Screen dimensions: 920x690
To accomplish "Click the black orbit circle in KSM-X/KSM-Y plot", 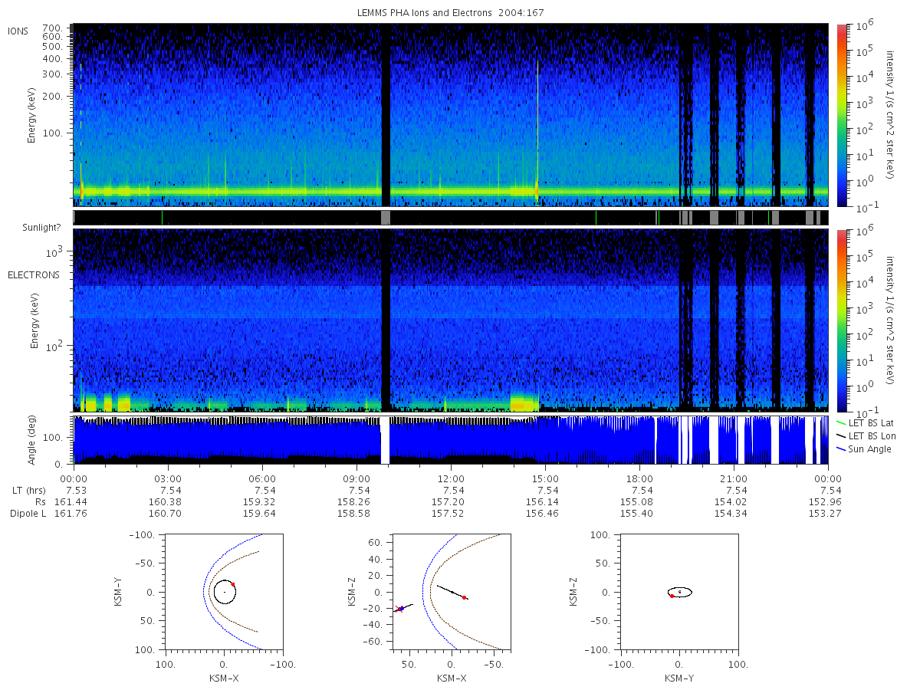I will tap(225, 592).
